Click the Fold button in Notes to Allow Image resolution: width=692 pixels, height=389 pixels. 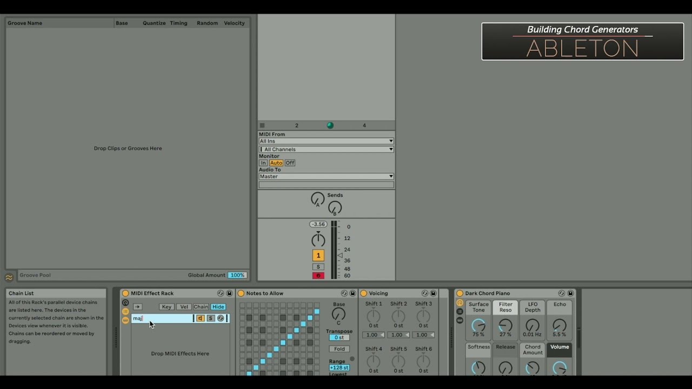(340, 349)
